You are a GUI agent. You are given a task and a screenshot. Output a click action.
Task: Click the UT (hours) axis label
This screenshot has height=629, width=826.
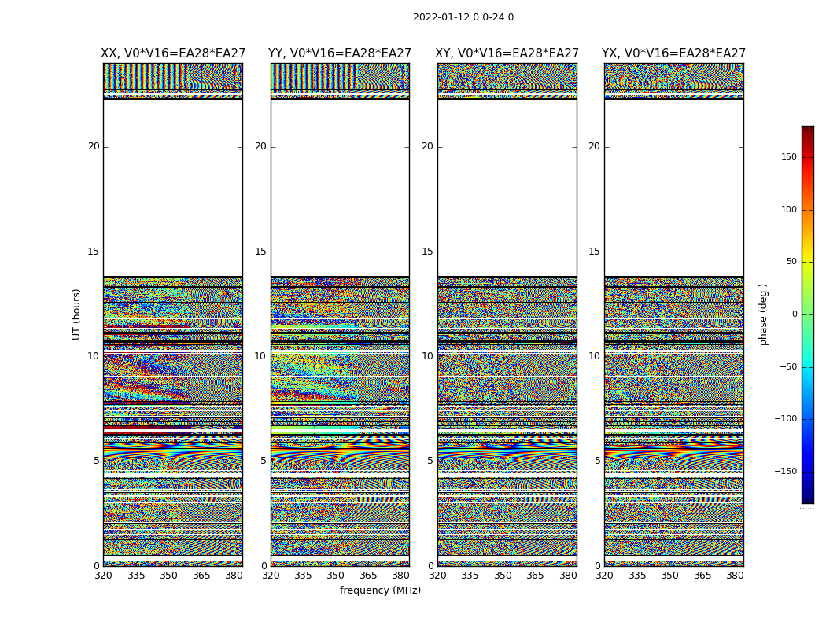point(76,314)
